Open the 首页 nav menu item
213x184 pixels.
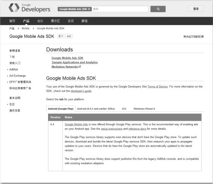pyautogui.click(x=12, y=21)
